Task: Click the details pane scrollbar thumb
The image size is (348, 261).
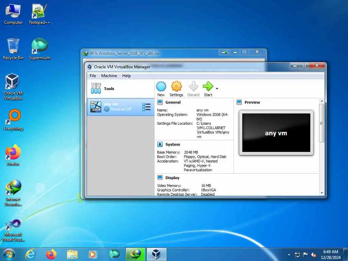Action: tap(322, 123)
